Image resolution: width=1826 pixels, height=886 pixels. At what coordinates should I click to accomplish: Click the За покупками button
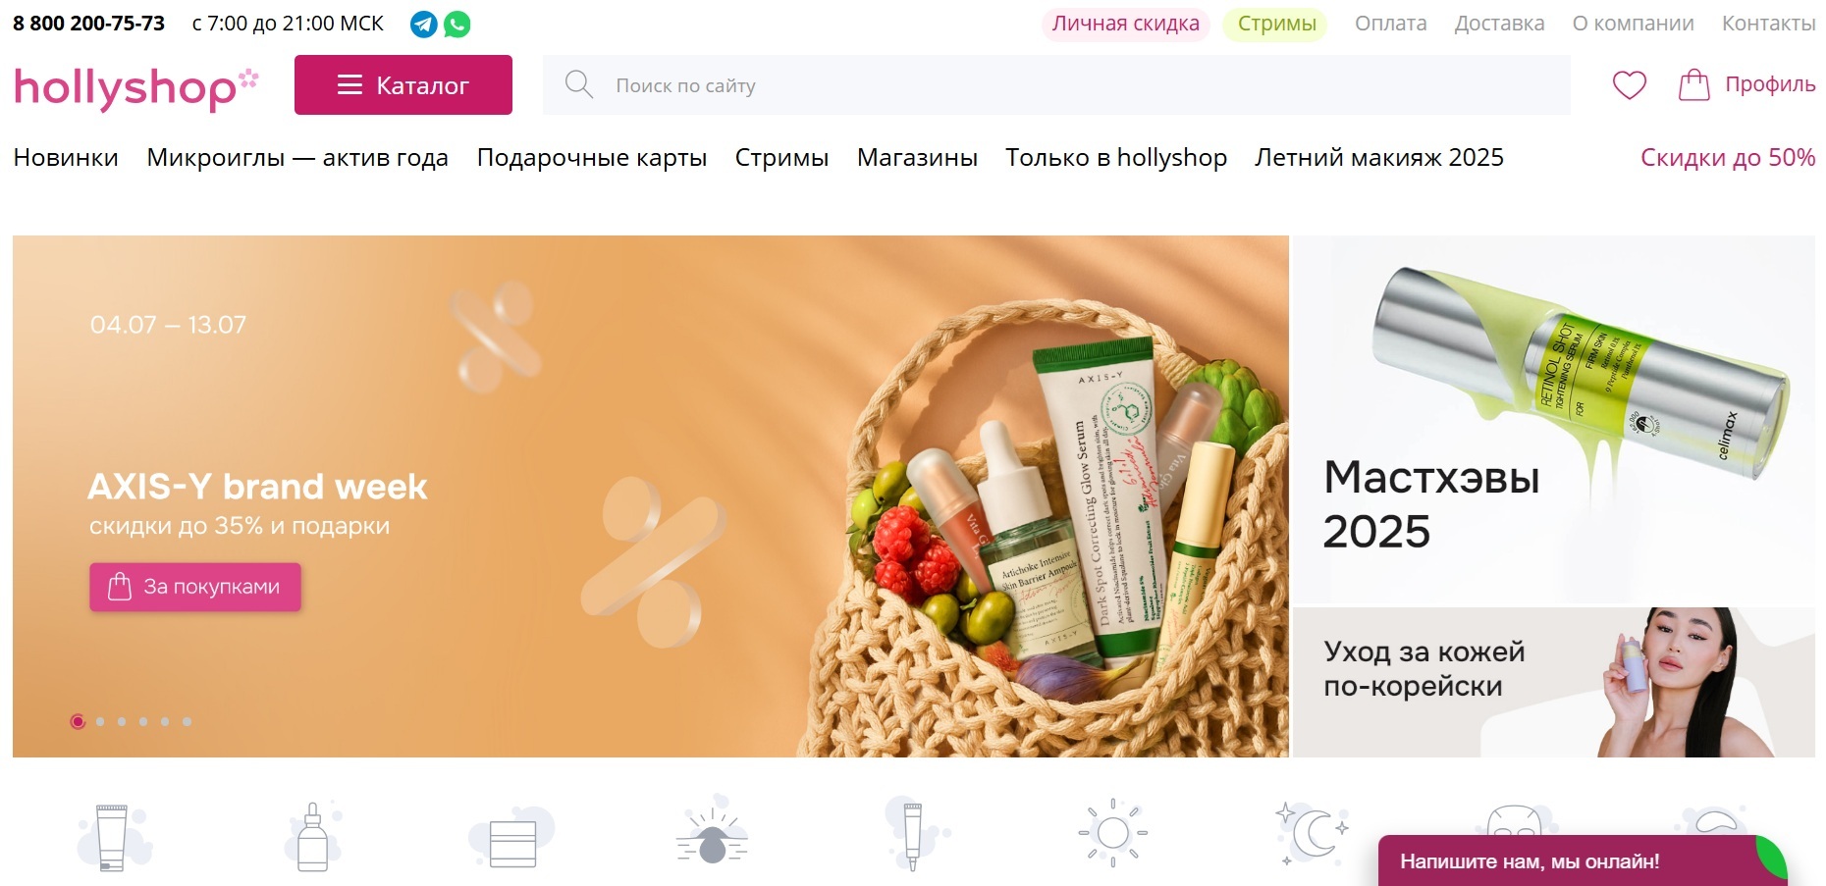pyautogui.click(x=195, y=587)
